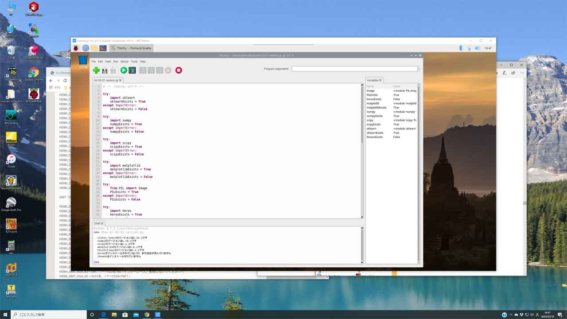Click the Program arguments input field
The image size is (567, 319).
354,69
